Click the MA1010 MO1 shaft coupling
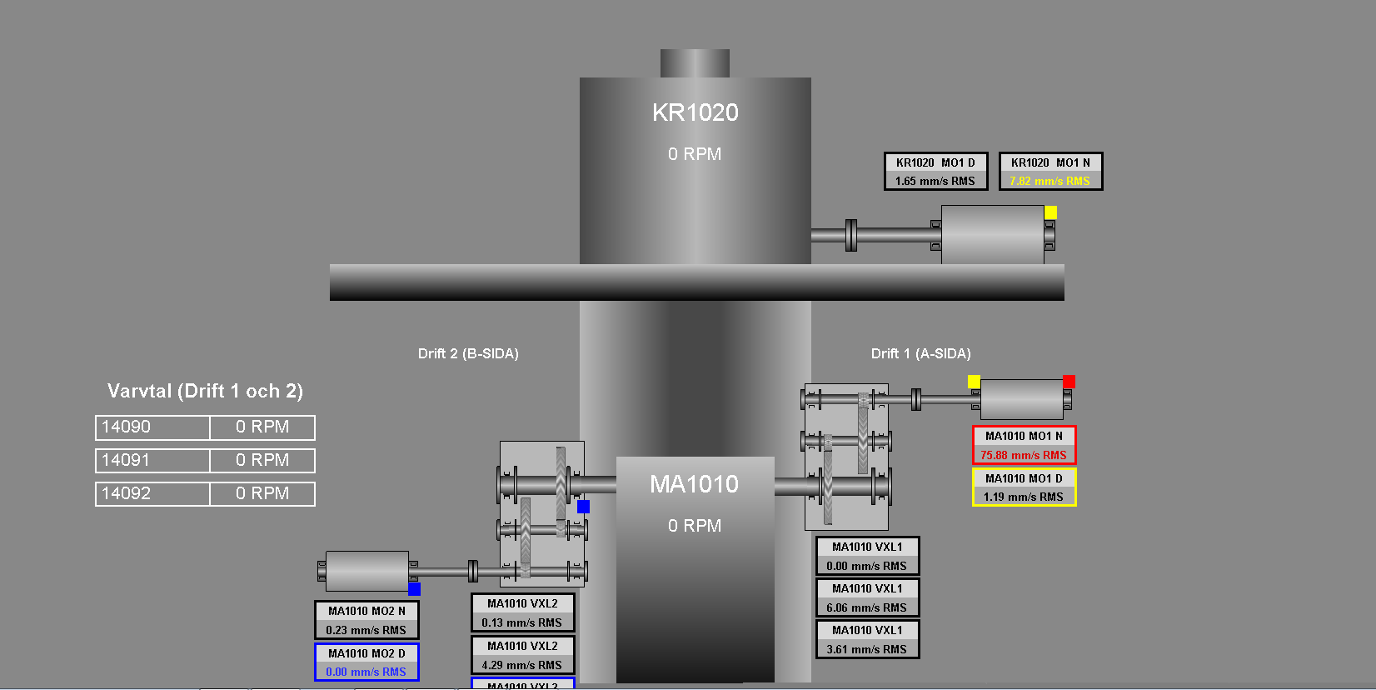The width and height of the screenshot is (1376, 690). [915, 400]
